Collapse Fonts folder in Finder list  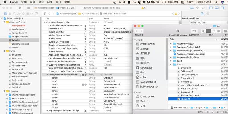(x=170, y=64)
